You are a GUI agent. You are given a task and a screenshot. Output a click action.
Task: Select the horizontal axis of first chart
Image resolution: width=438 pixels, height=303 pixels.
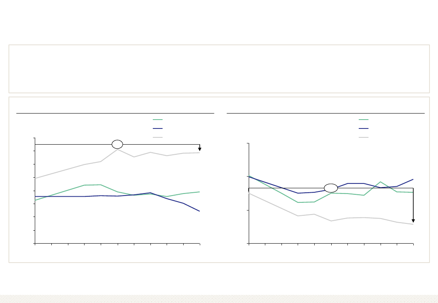(117, 244)
